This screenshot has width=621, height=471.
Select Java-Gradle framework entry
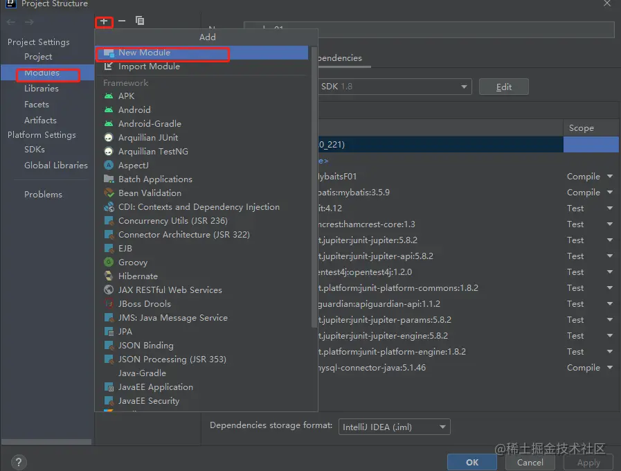coord(202,373)
